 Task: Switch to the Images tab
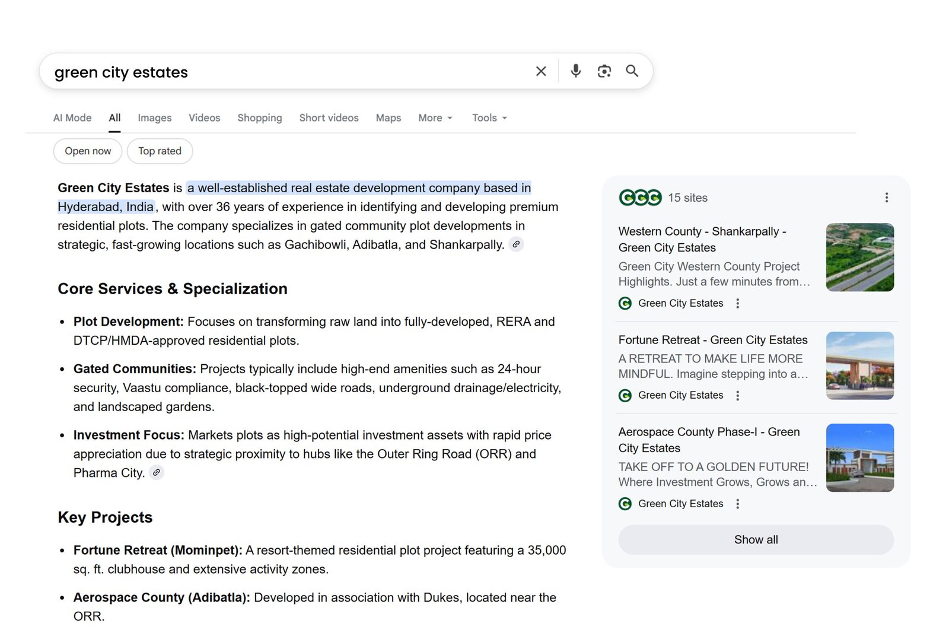(x=154, y=117)
